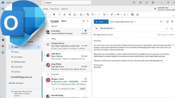This screenshot has height=98, width=175.
Task: Unpin the Elvia Atkins message
Action: (85, 31)
